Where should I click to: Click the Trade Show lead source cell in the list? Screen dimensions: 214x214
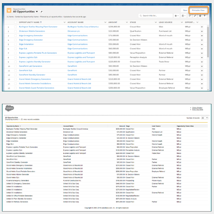pos(164,62)
